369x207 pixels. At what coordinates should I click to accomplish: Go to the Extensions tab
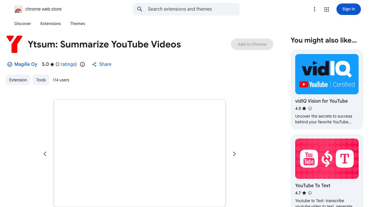tap(50, 24)
